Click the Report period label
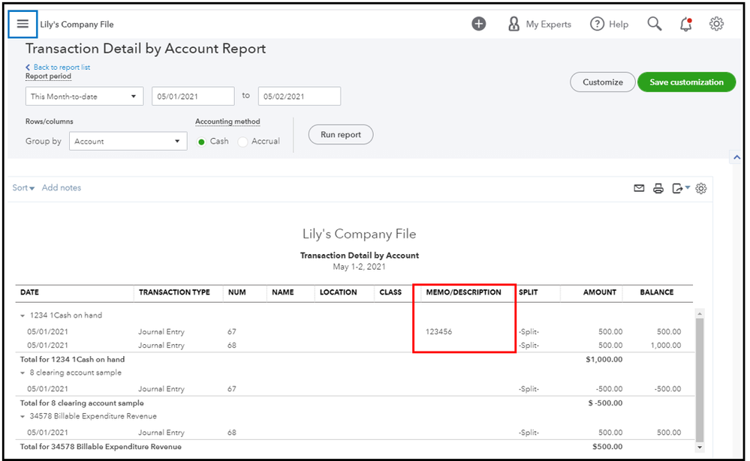This screenshot has width=750, height=461. coord(48,76)
